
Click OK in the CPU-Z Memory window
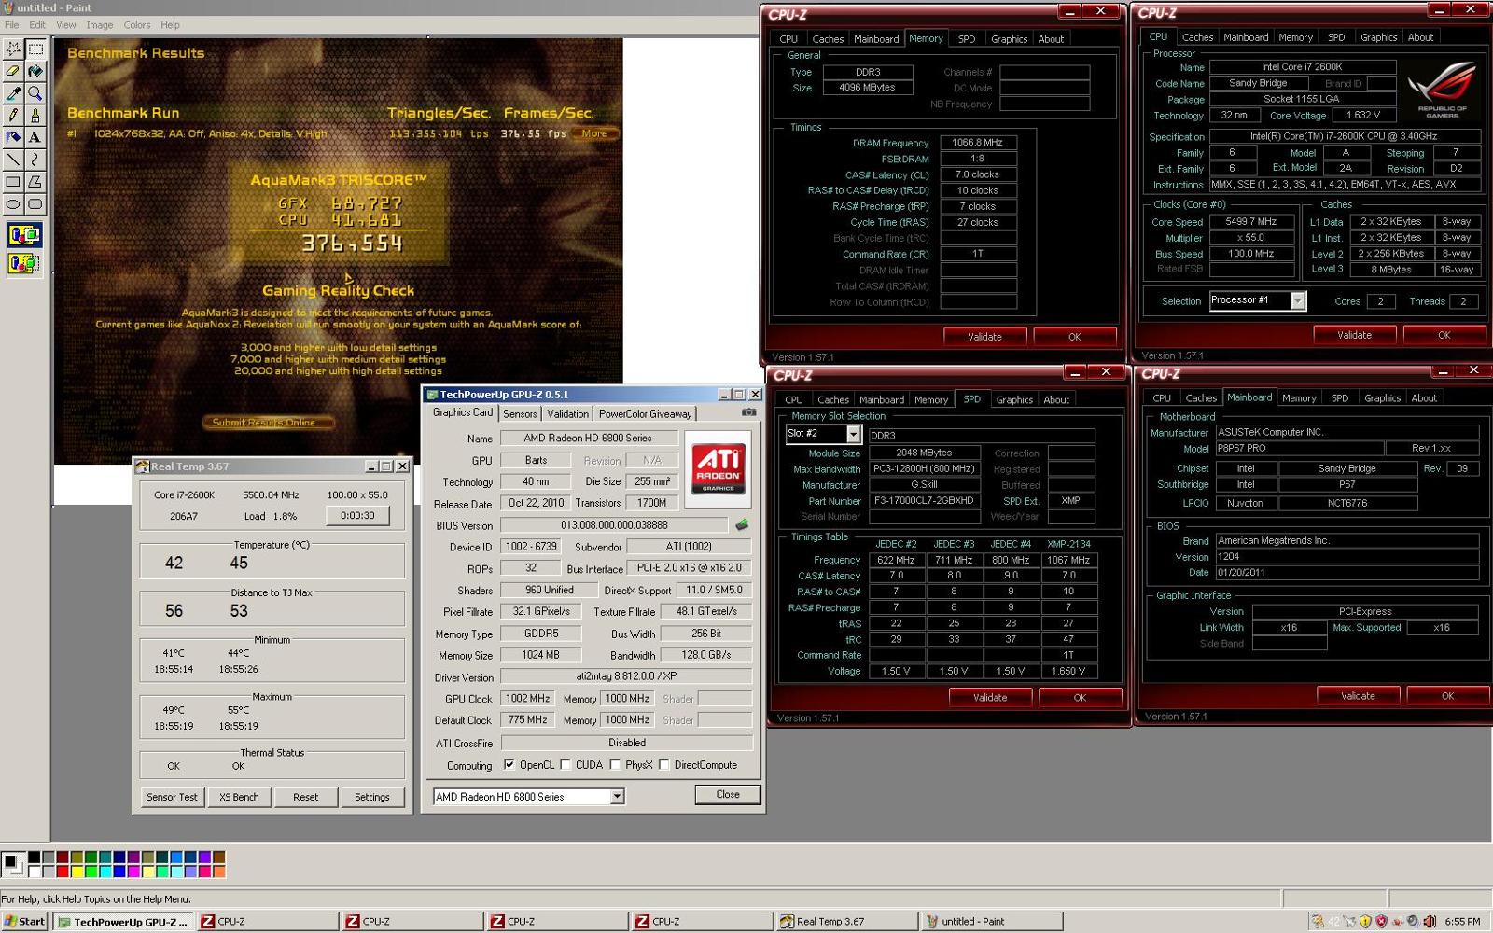tap(1074, 337)
